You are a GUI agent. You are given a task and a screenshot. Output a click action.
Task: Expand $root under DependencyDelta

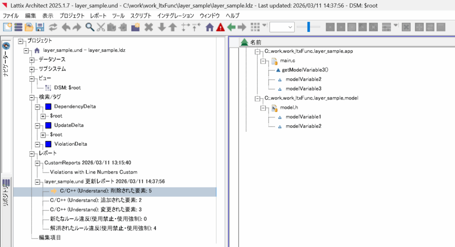pyautogui.click(x=43, y=116)
